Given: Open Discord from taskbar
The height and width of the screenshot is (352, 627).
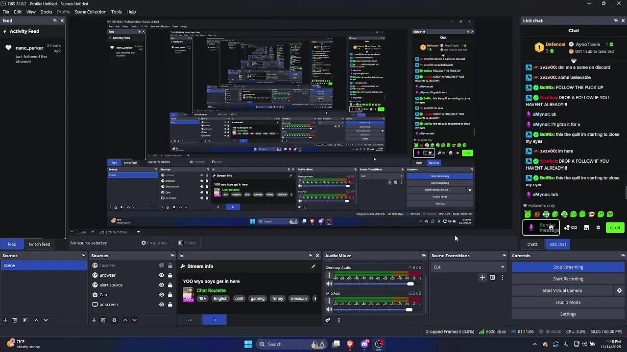Looking at the screenshot, I should point(364,344).
